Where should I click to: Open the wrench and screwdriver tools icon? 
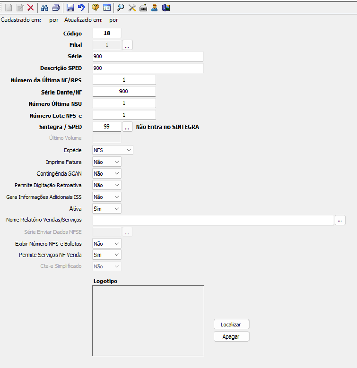pyautogui.click(x=132, y=8)
